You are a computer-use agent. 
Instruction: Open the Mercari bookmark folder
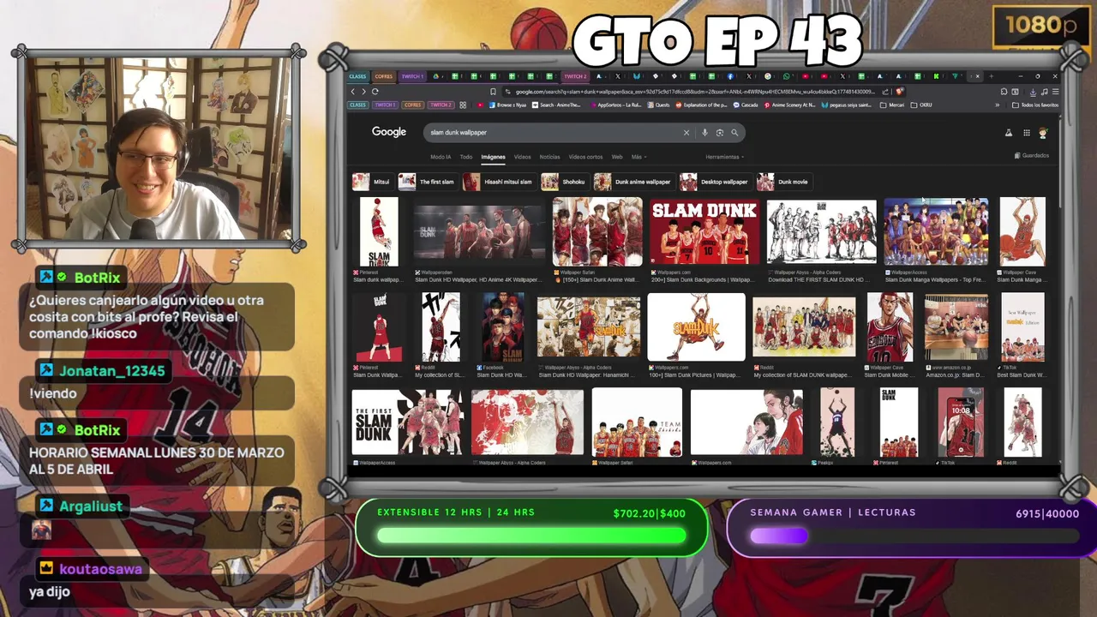point(891,105)
